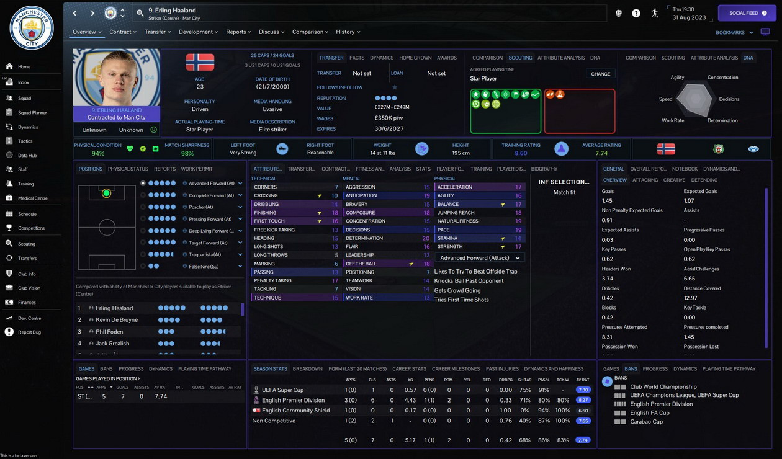Click the Norway flag in the nationality bar
Image resolution: width=782 pixels, height=459 pixels.
pyautogui.click(x=666, y=149)
